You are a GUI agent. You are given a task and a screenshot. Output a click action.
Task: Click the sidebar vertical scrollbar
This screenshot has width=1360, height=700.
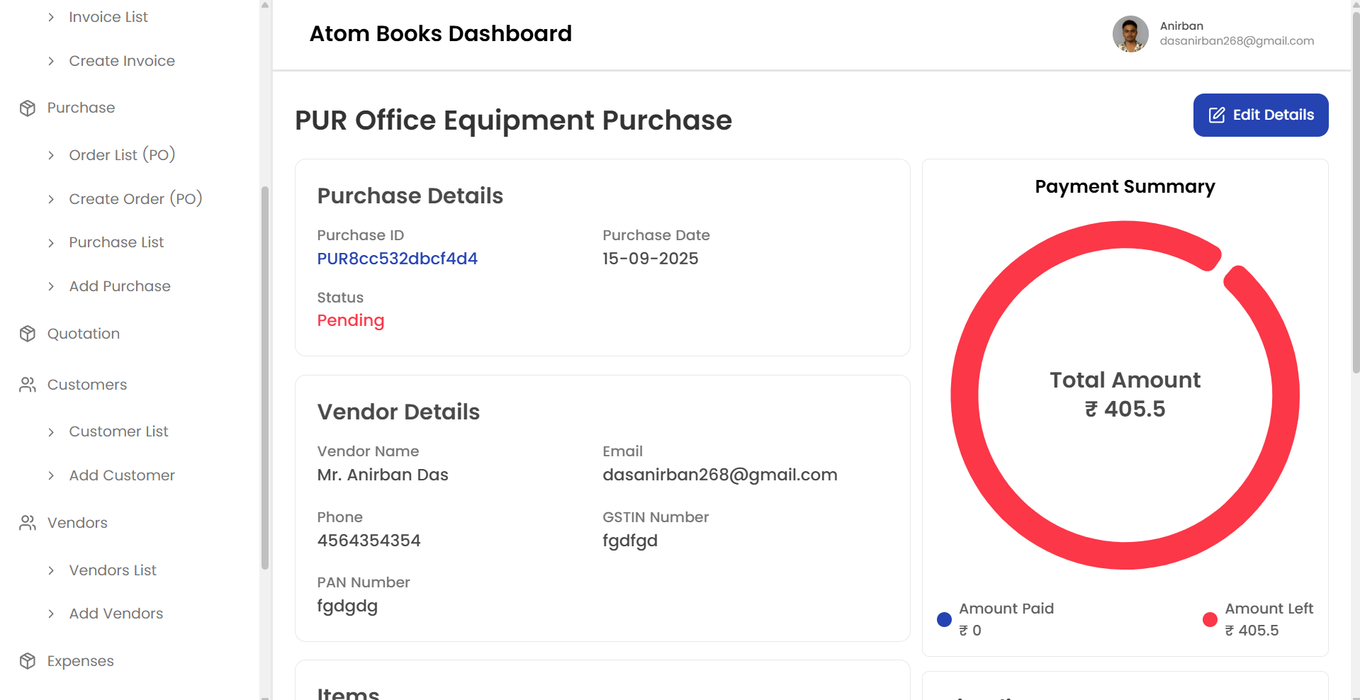coord(265,376)
